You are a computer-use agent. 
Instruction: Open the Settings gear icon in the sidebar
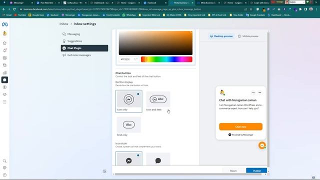4,168
